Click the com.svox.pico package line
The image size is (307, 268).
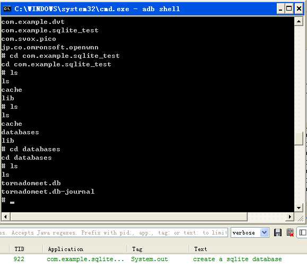pos(29,39)
